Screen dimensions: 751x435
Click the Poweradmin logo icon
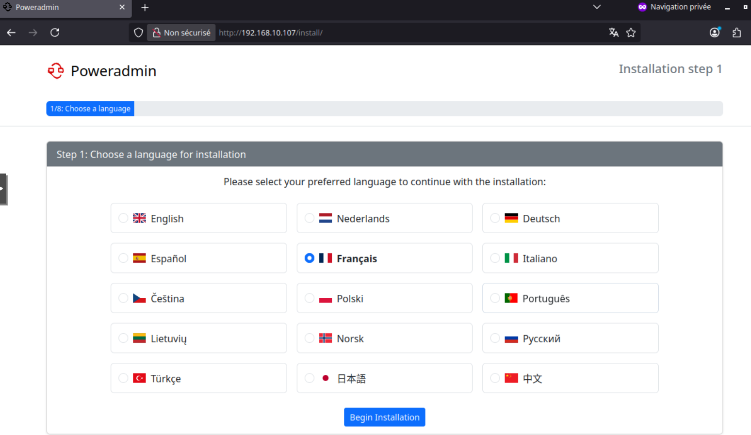(56, 71)
